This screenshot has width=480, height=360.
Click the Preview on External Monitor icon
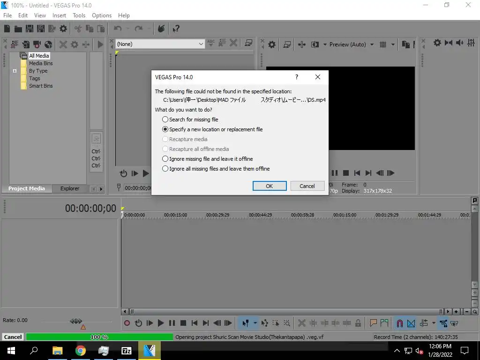click(x=287, y=45)
